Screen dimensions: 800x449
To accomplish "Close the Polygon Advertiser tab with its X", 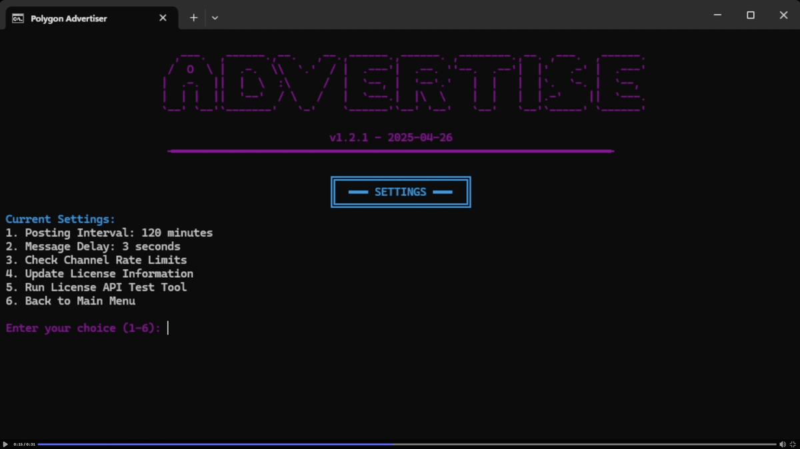I will [x=163, y=18].
